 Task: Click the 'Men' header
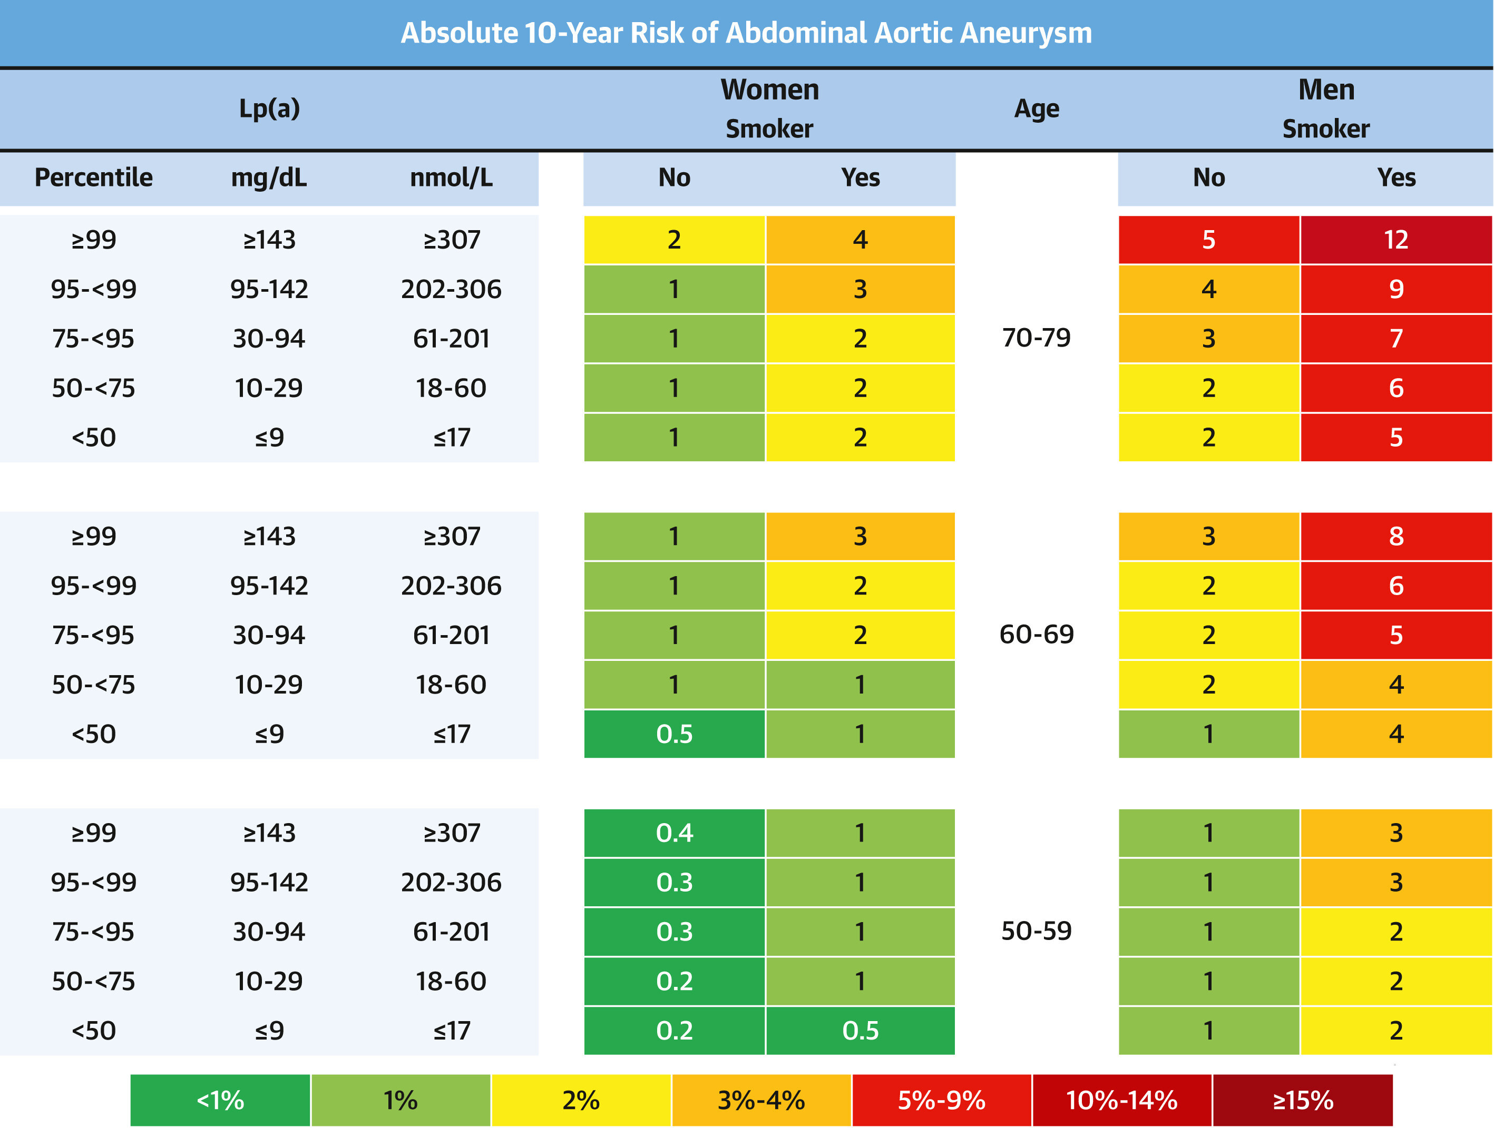coord(1326,90)
